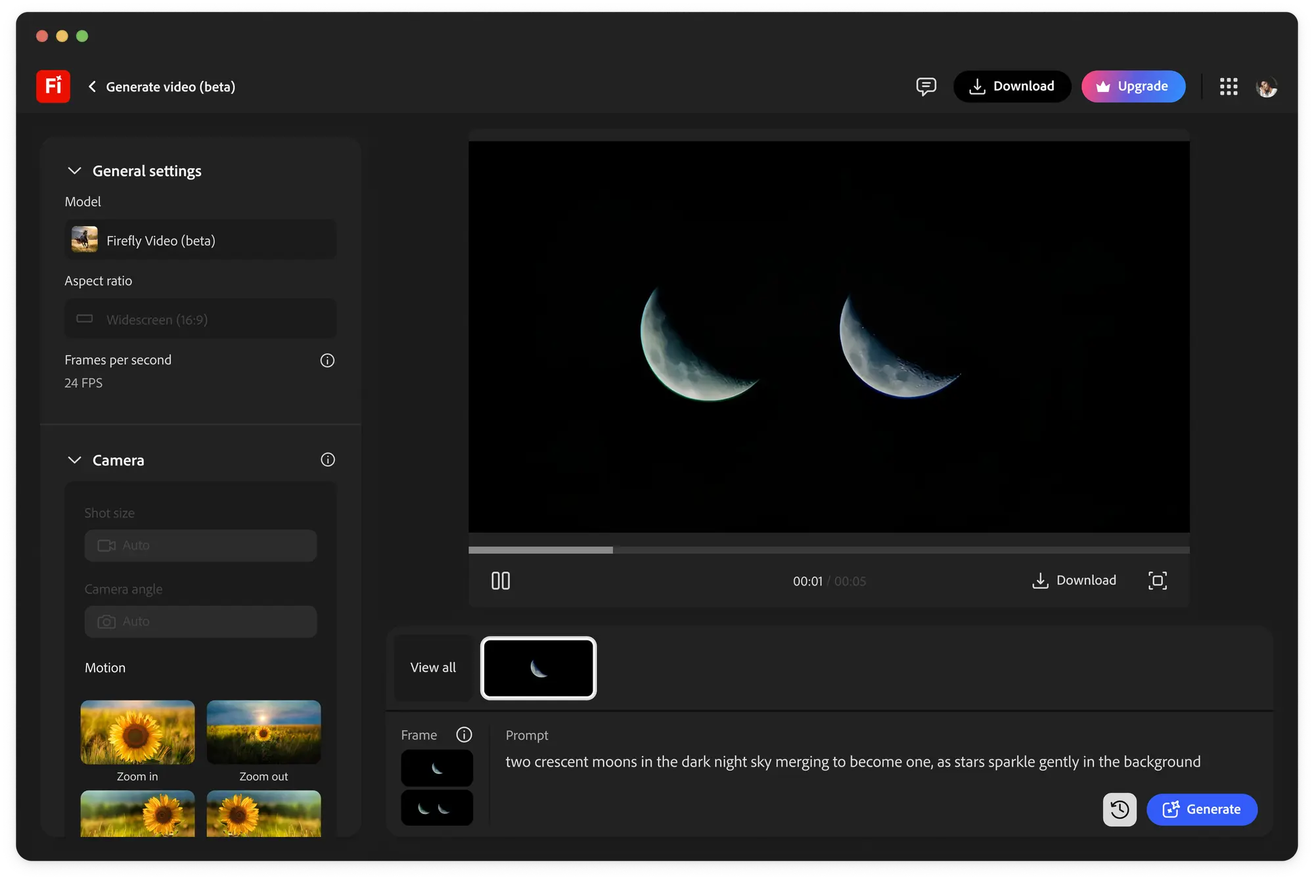1314x881 pixels.
Task: Click the grid/apps icon top right
Action: (1229, 87)
